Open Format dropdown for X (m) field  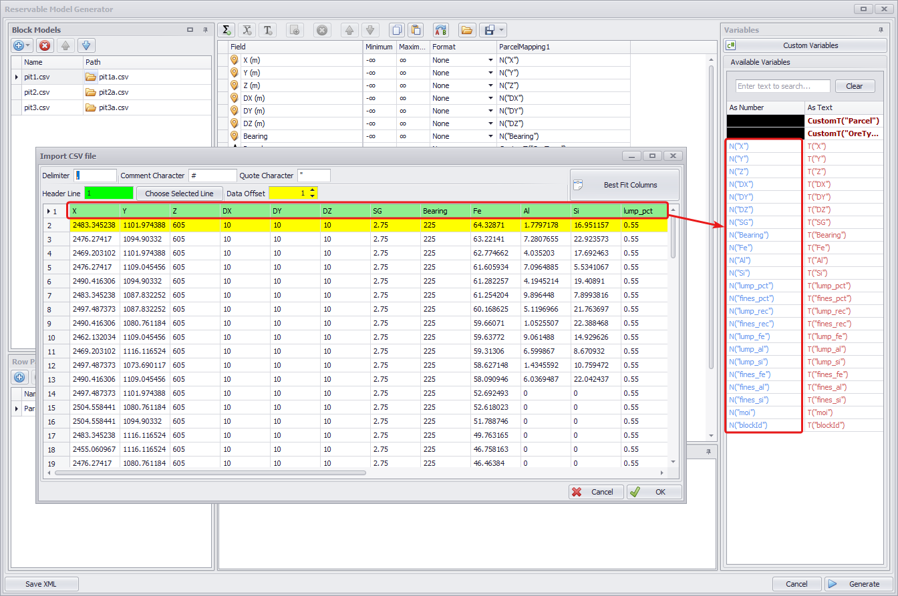pyautogui.click(x=490, y=60)
